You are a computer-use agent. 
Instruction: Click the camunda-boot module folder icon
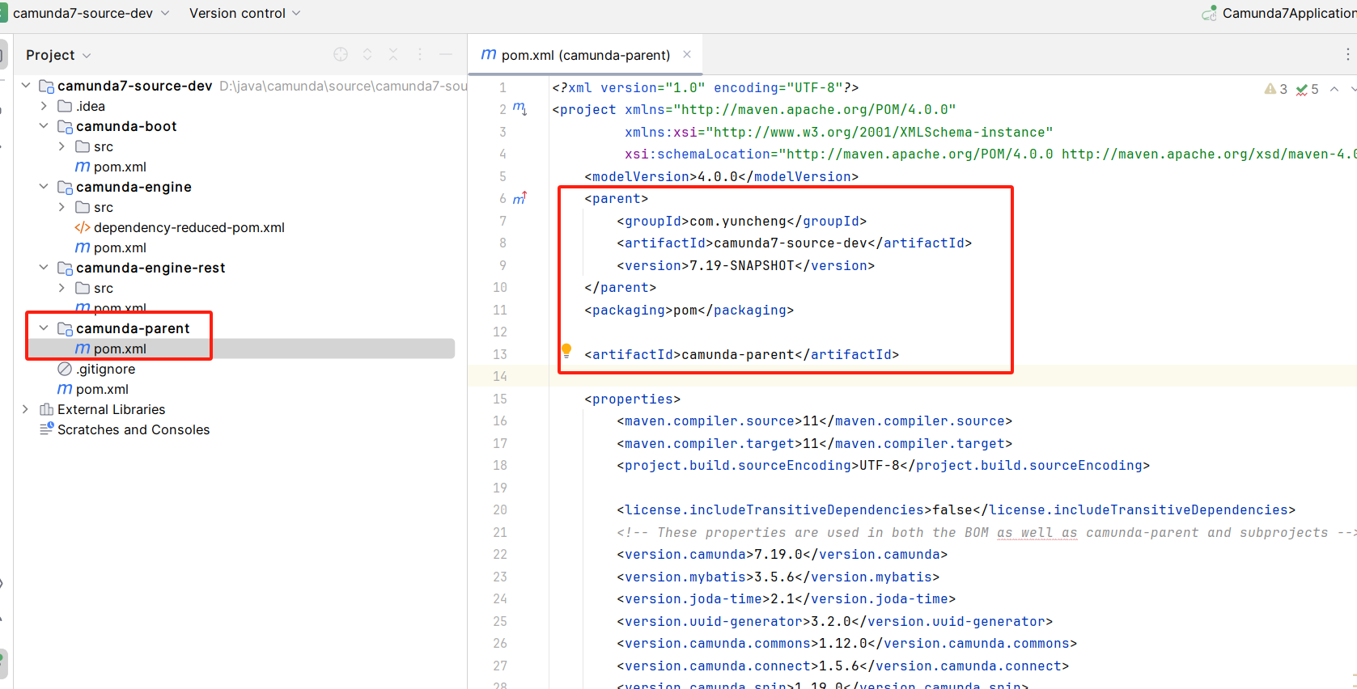[x=65, y=126]
